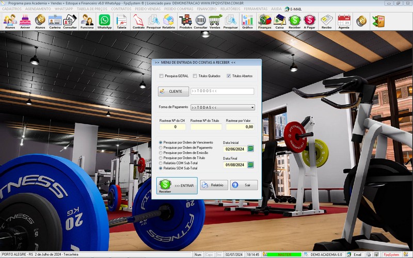Click the >>TODOS<< client name field
413x258 pixels.
click(223, 91)
